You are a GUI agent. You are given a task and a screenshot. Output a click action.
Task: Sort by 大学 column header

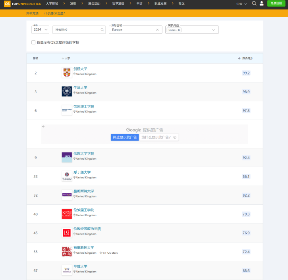66,58
